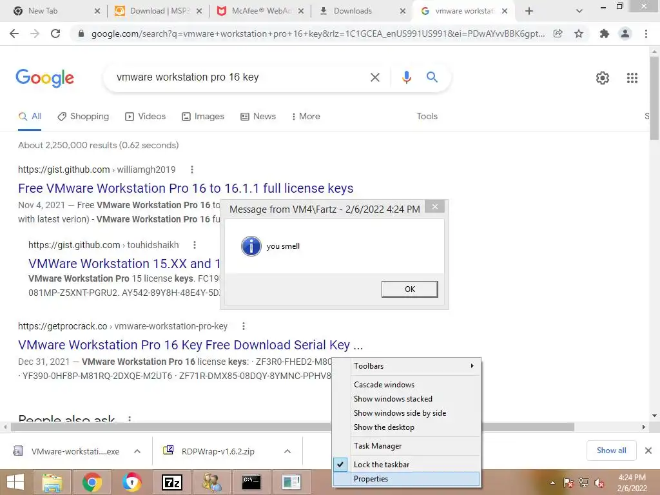Screen dimensions: 660x495
Task: Close the downloads bar
Action: [648, 451]
